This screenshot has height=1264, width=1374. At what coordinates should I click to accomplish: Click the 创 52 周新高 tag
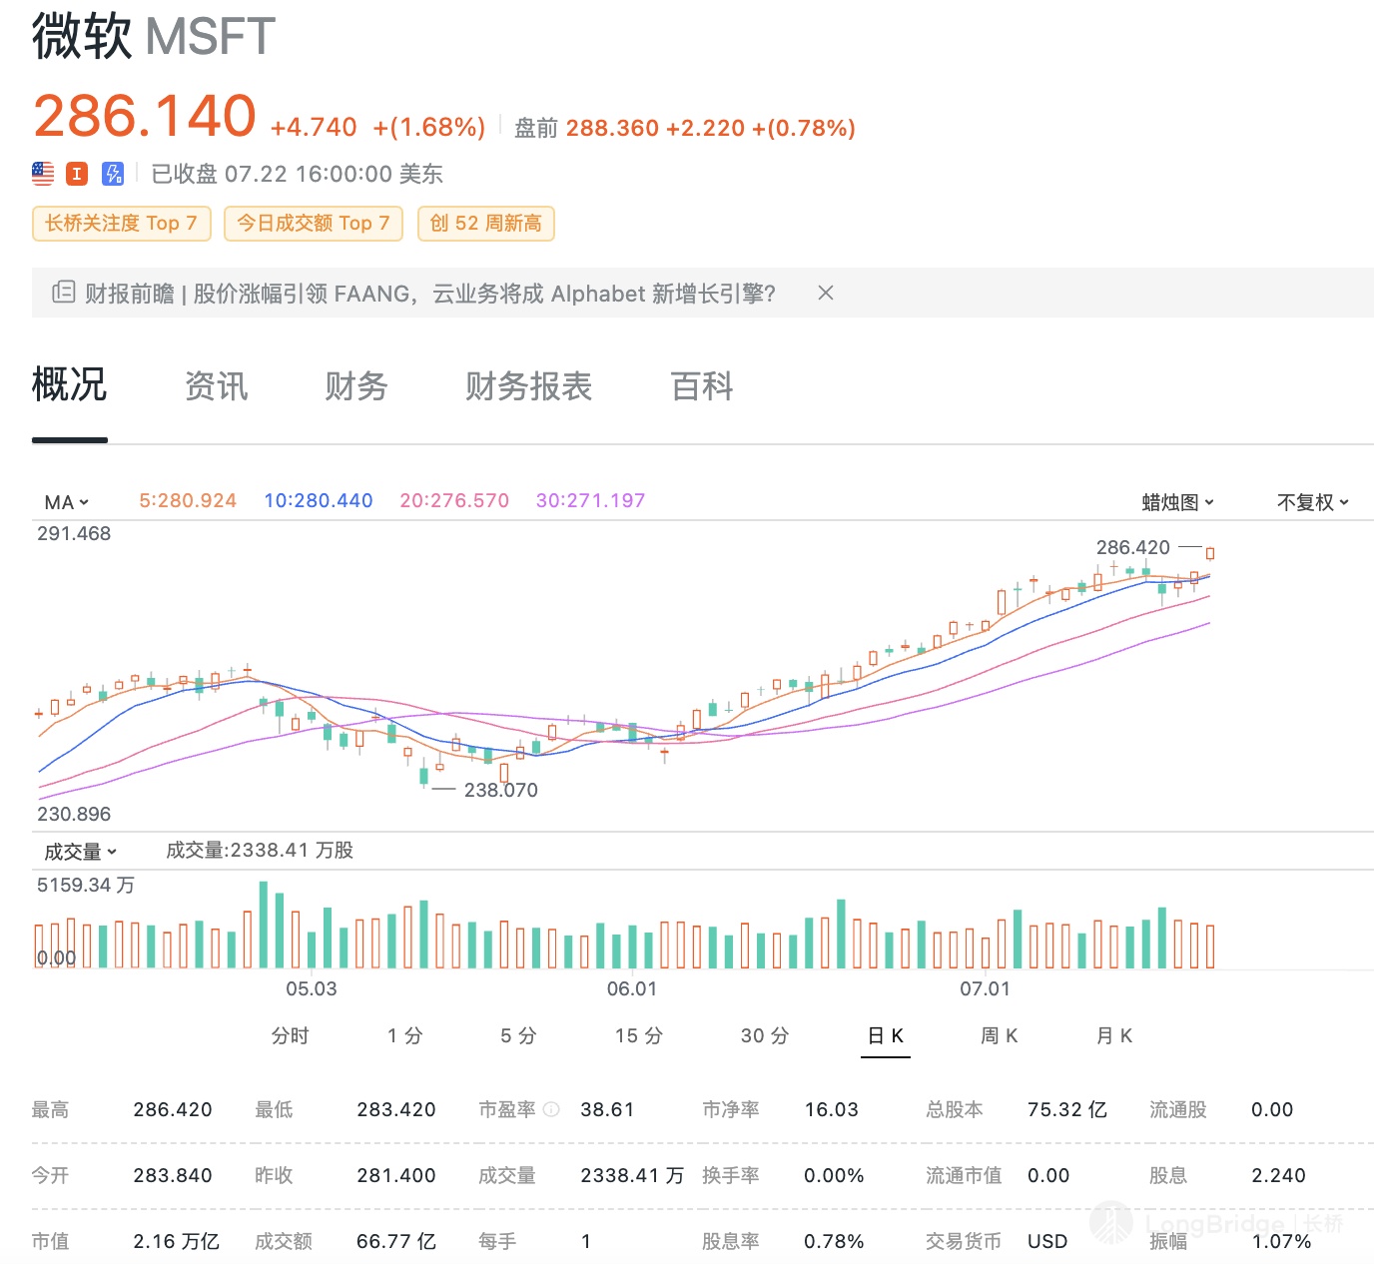(x=486, y=223)
